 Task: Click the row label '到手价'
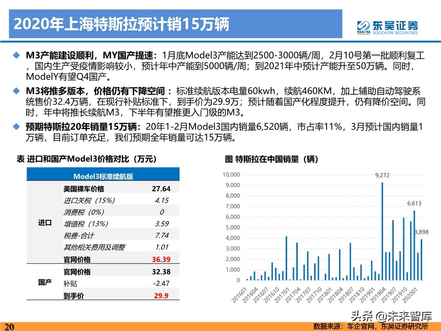tap(73, 296)
